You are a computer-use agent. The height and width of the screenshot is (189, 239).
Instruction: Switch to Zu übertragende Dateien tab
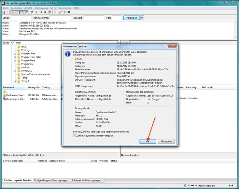coord(18,181)
